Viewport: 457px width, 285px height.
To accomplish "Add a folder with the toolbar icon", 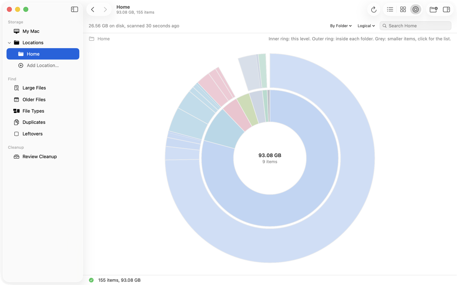I will 433,10.
